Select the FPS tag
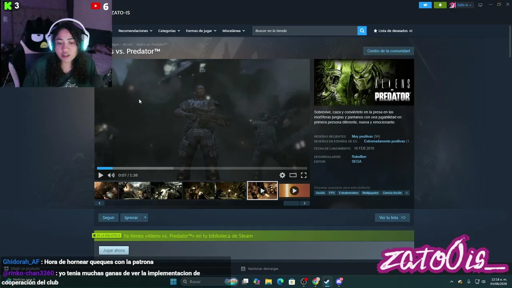Screen dimensions: 512x288 click(x=332, y=193)
